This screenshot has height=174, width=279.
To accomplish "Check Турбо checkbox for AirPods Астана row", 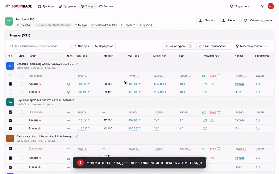I will (x=22, y=128).
